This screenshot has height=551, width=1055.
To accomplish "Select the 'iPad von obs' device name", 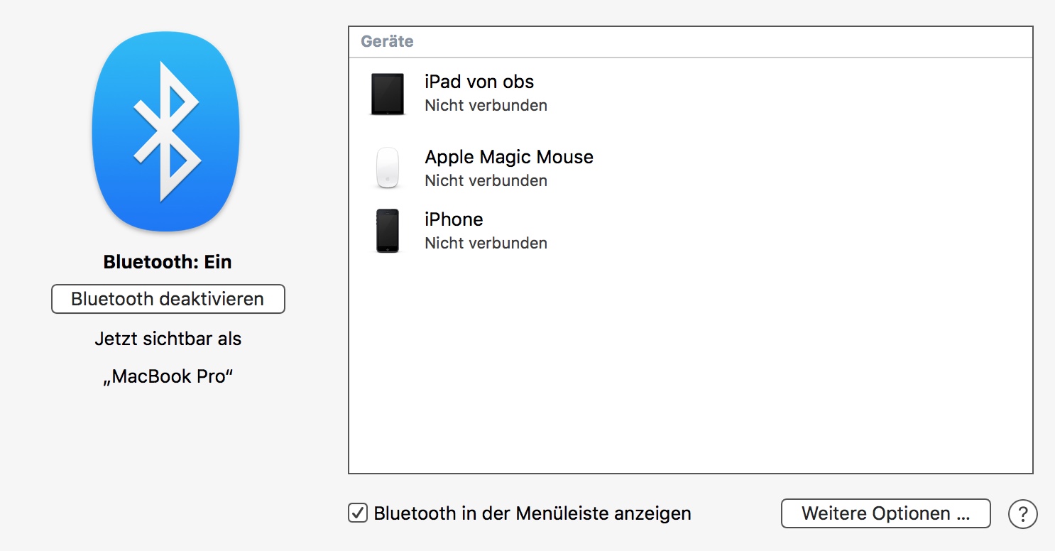I will click(479, 82).
